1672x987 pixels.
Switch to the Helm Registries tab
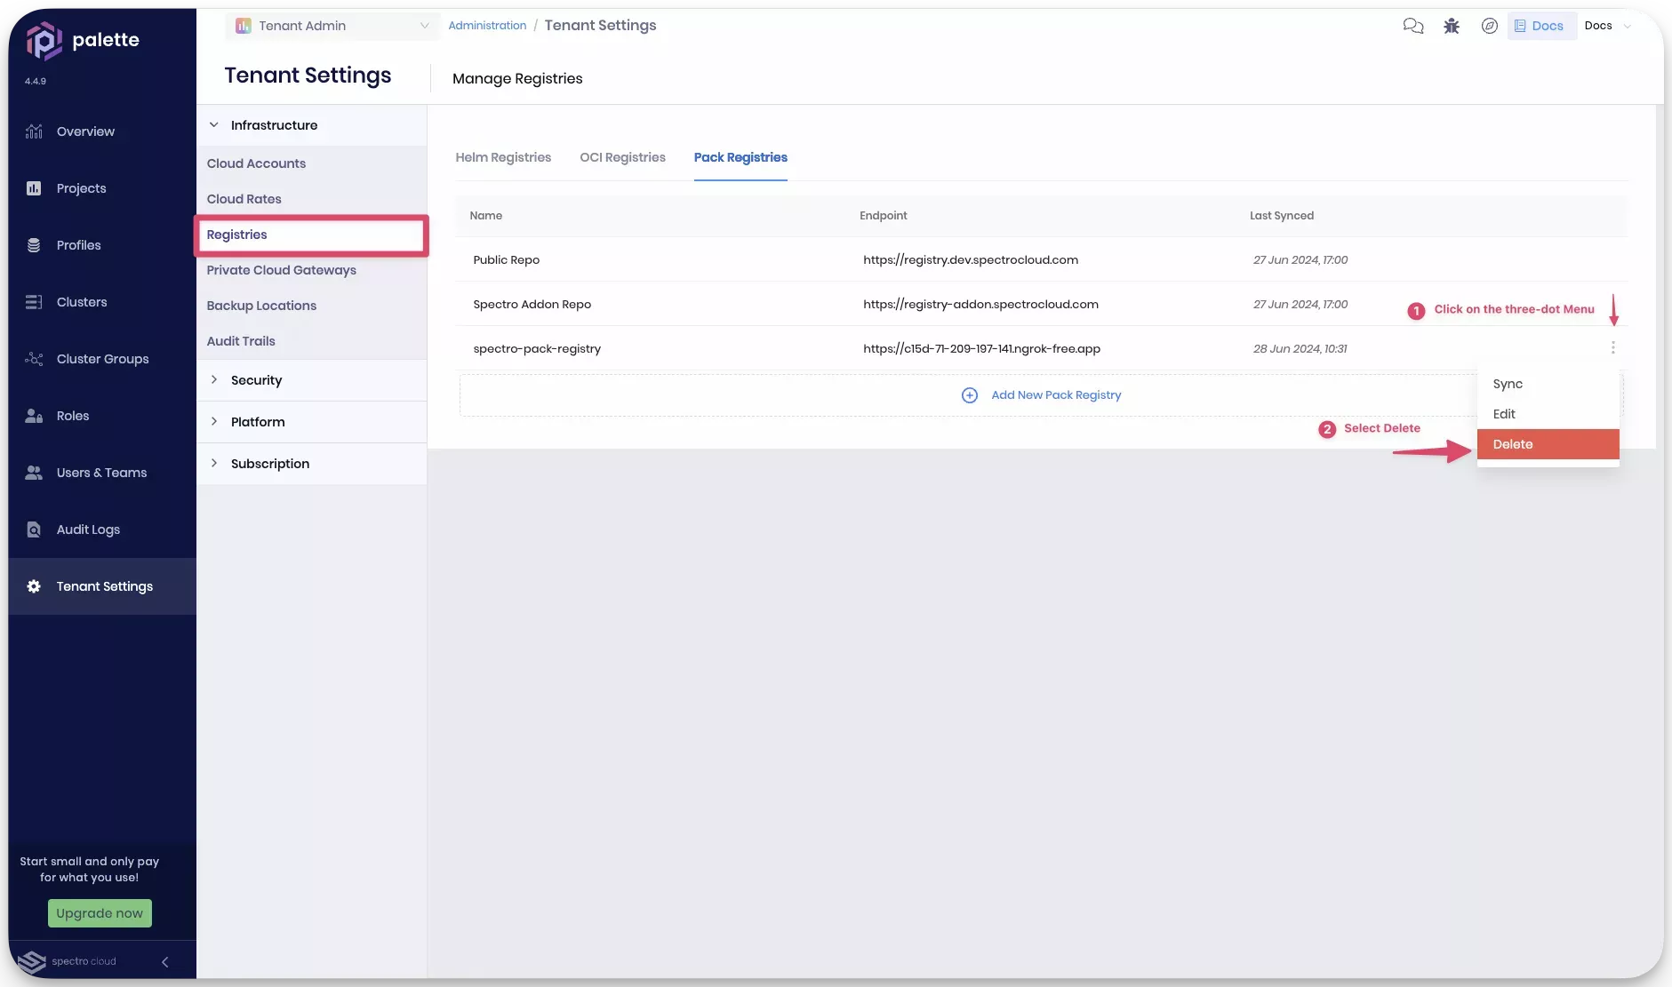coord(503,157)
